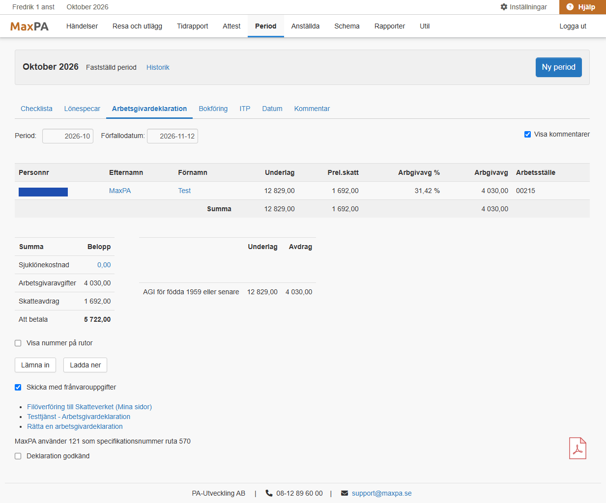The image size is (606, 503).
Task: Open the Historik link
Action: click(x=158, y=67)
